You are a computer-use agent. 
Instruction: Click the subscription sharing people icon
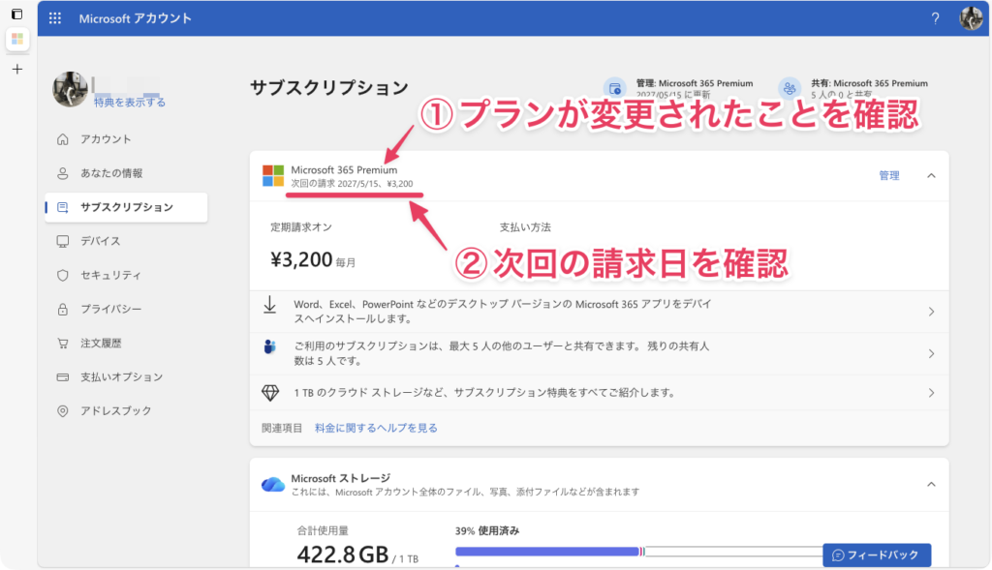(270, 347)
